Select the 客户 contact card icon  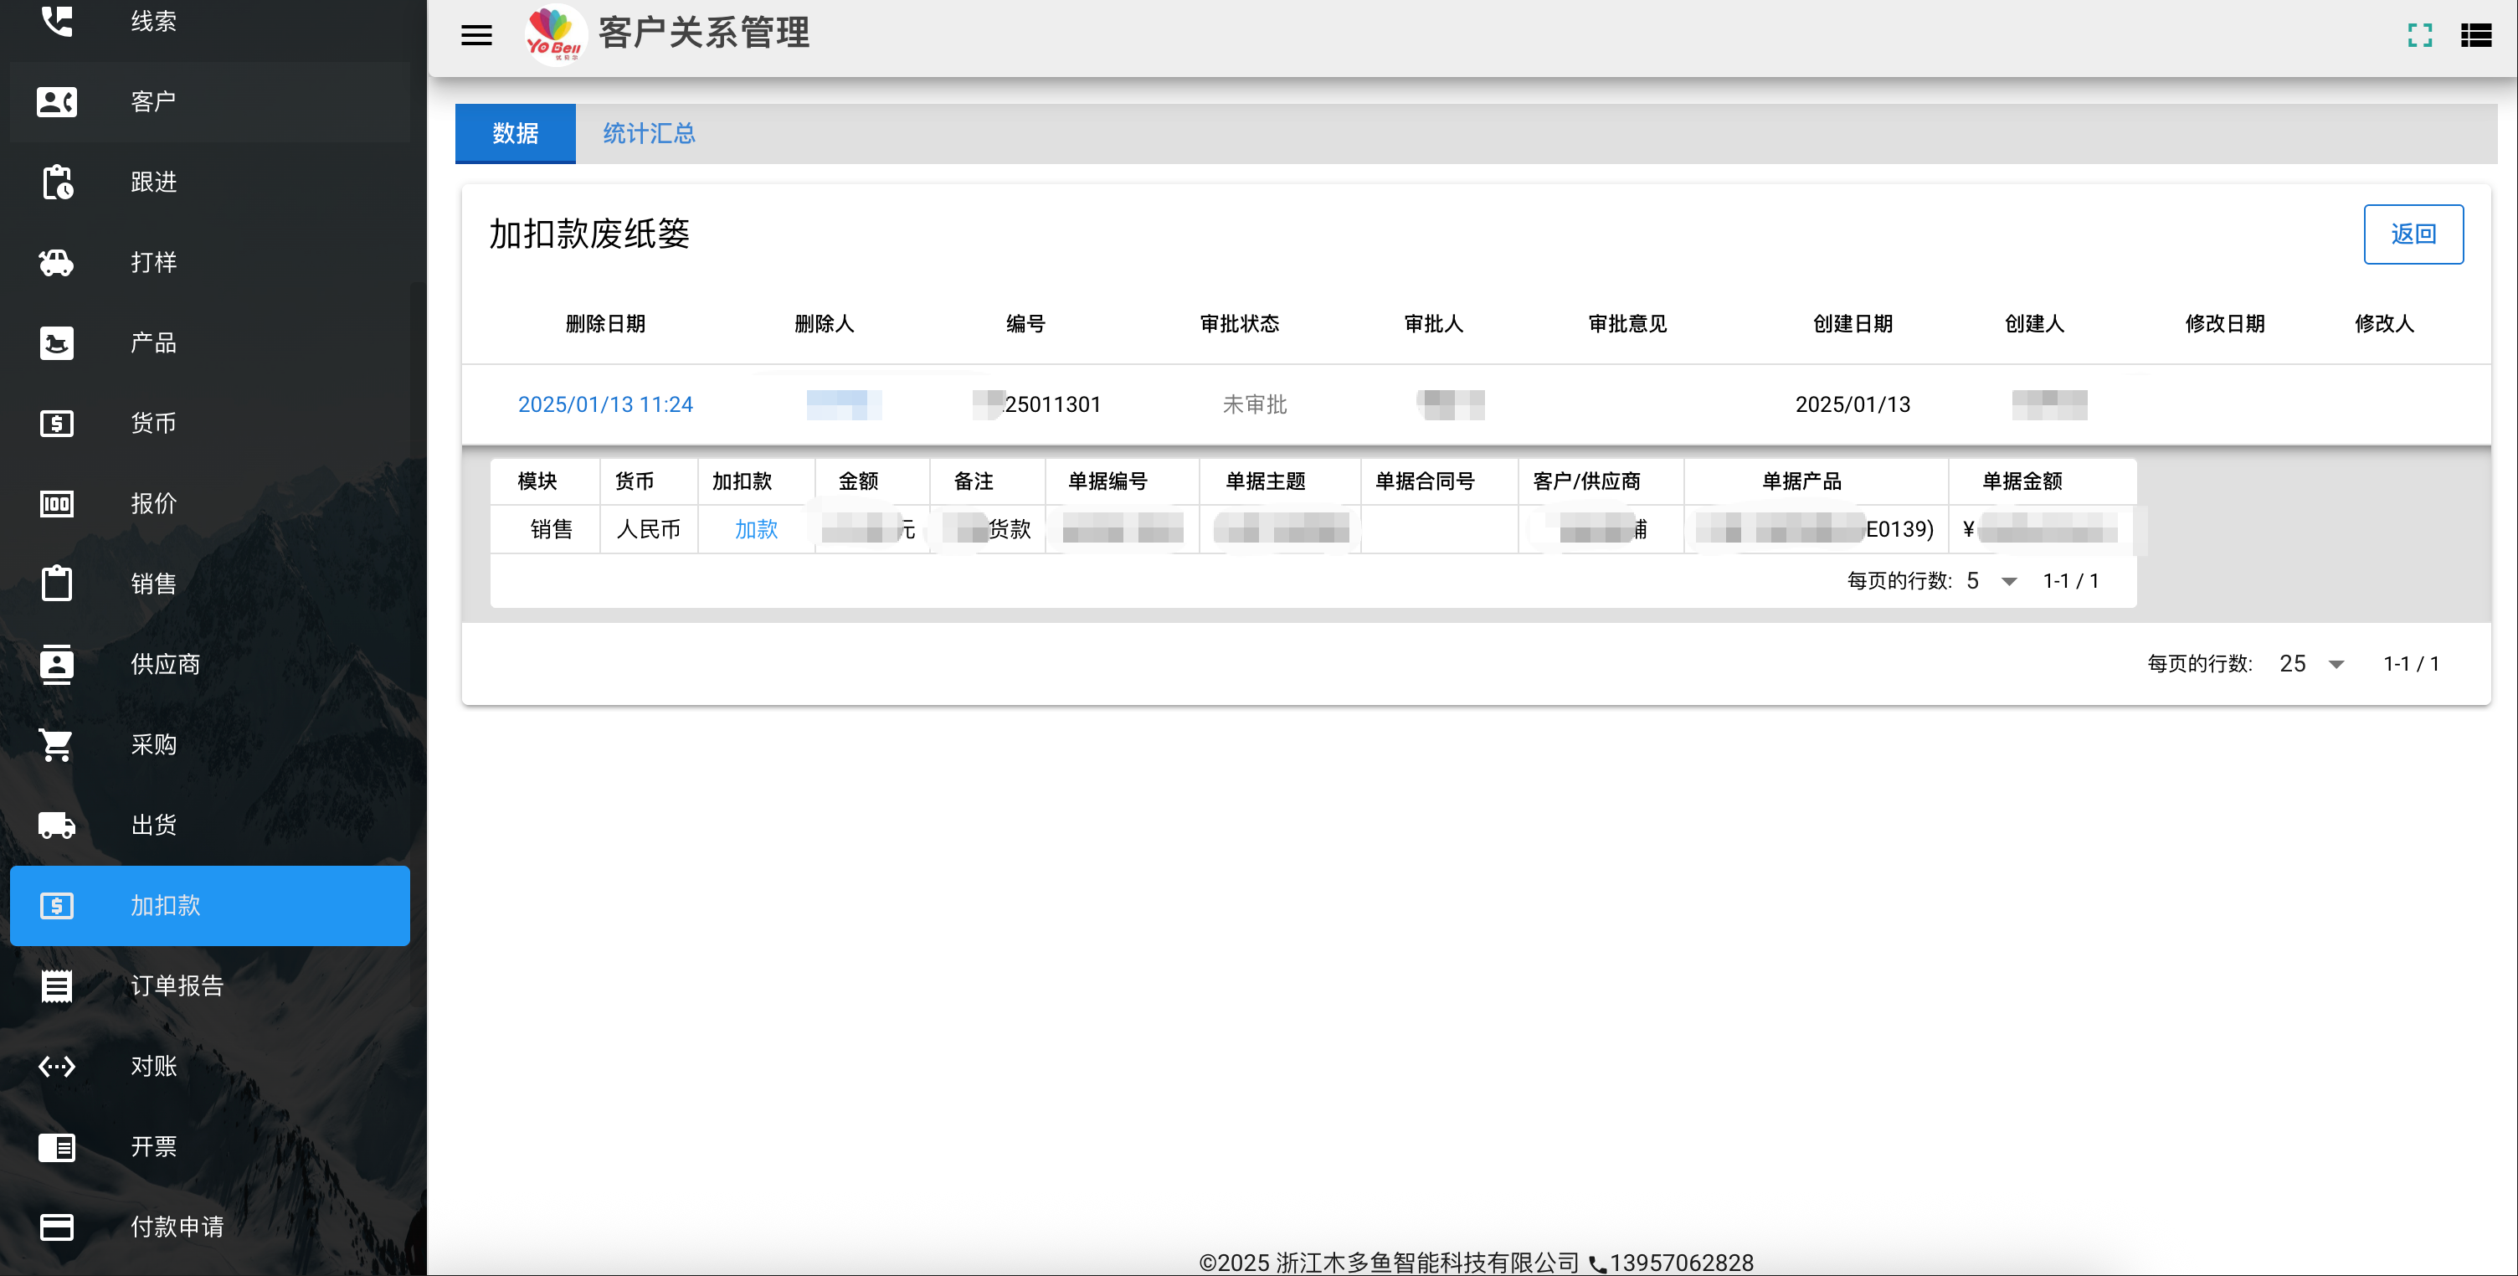pyautogui.click(x=57, y=101)
